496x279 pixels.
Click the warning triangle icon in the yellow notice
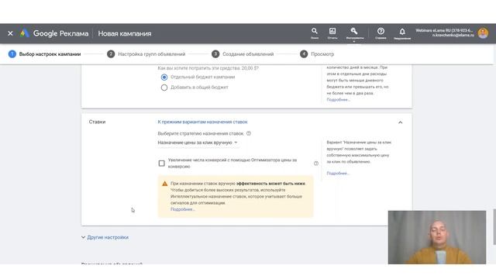(x=165, y=184)
